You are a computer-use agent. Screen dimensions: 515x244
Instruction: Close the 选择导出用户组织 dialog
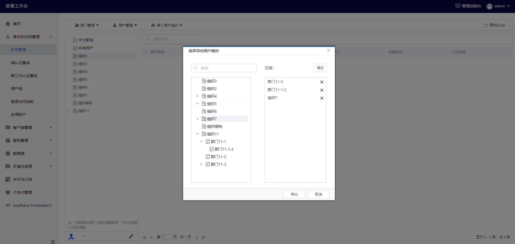pos(329,51)
